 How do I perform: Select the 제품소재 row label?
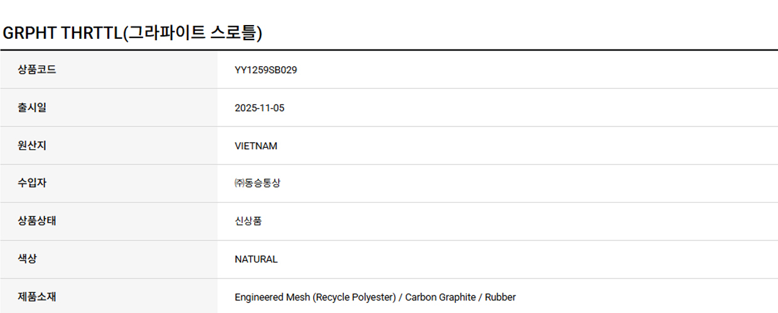(x=37, y=297)
